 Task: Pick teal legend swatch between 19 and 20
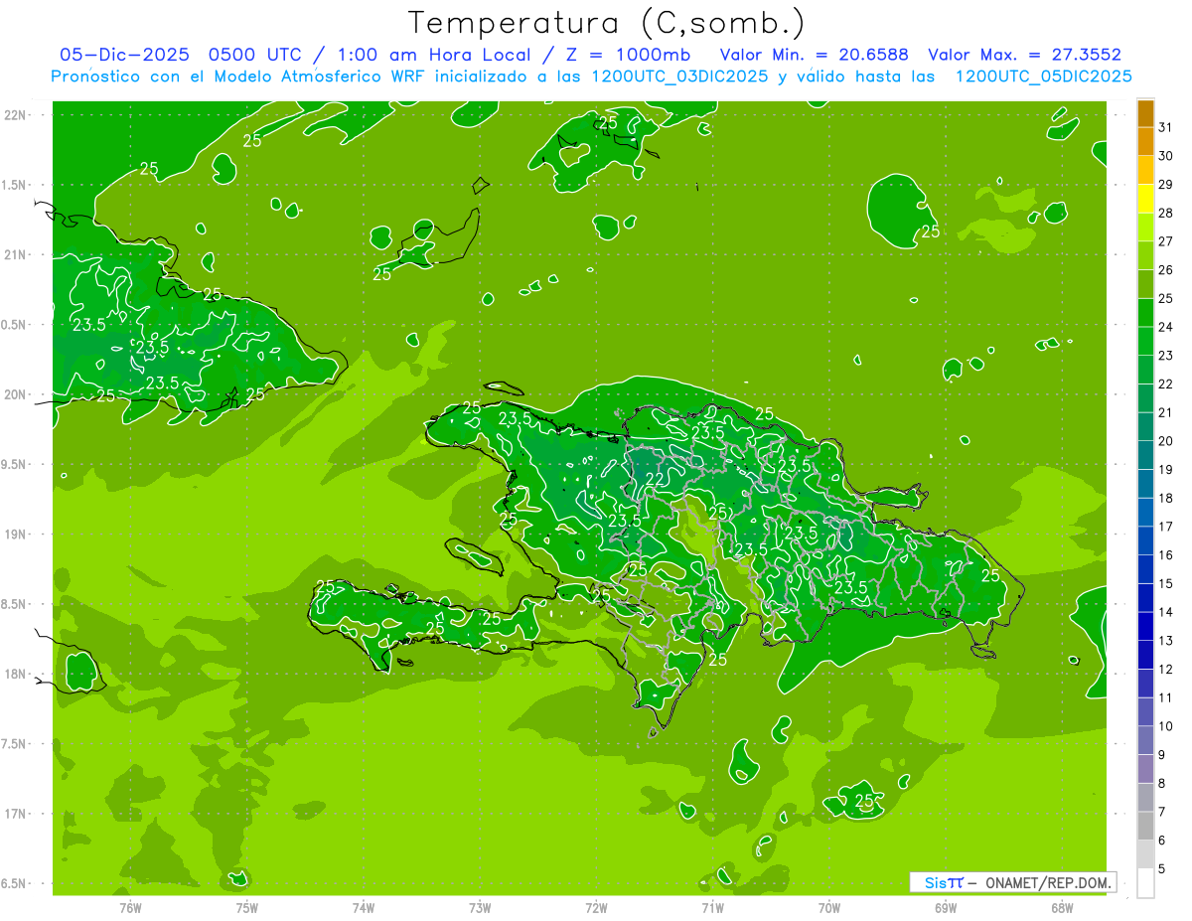[1145, 455]
